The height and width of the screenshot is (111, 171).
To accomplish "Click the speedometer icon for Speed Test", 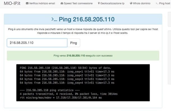I will (62, 3).
